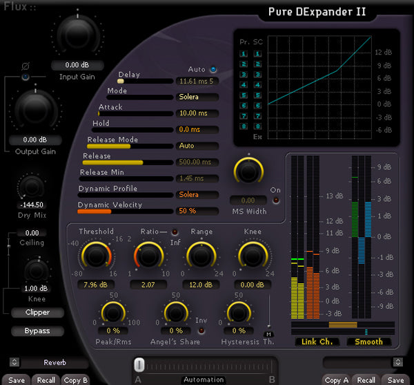Screen dimensions: 414x385
Task: Click the A/B Automation morph slider handle
Action: point(139,364)
